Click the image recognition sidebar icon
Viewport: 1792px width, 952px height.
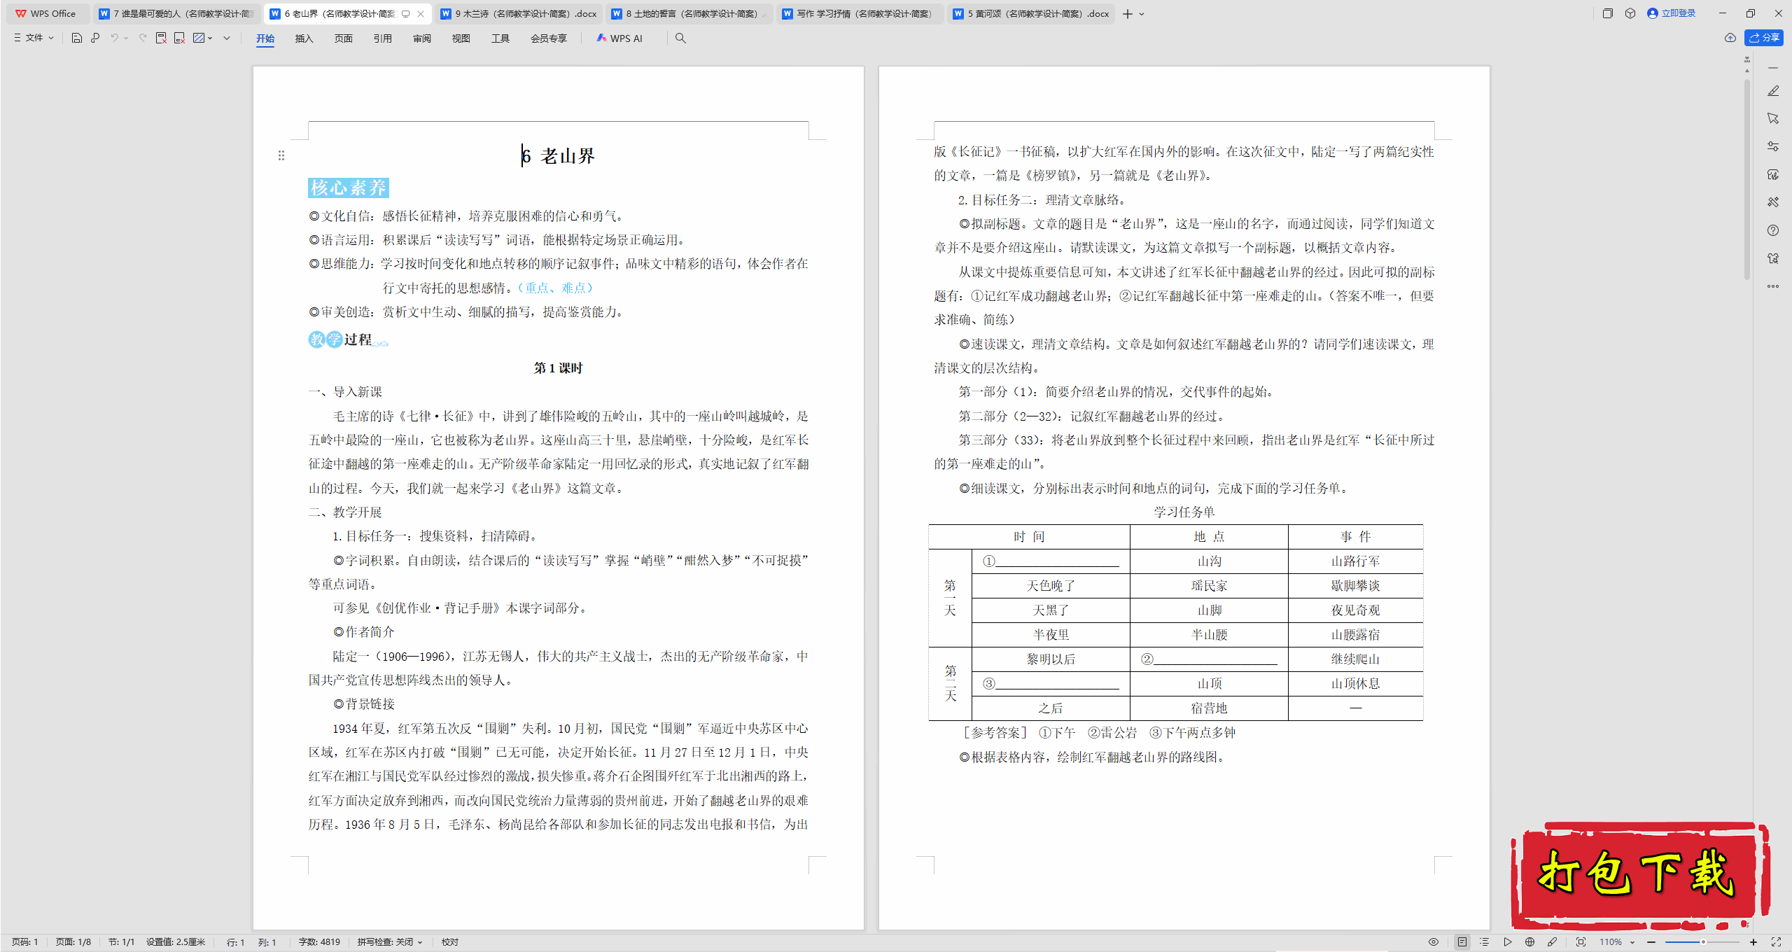1773,174
